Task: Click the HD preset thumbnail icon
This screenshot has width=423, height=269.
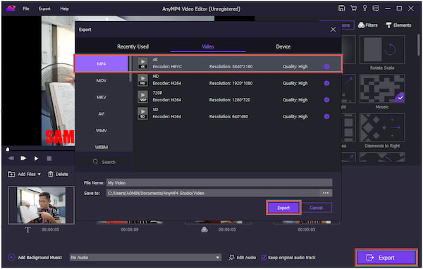Action: tap(142, 80)
